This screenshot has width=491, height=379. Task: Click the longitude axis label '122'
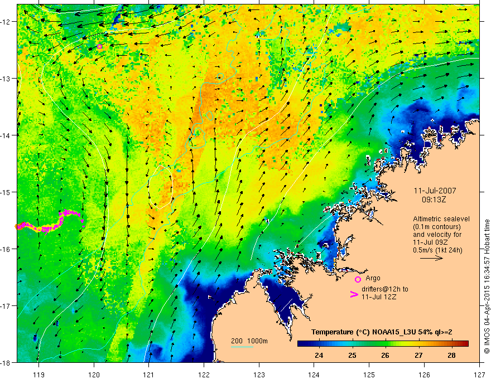(x=204, y=375)
